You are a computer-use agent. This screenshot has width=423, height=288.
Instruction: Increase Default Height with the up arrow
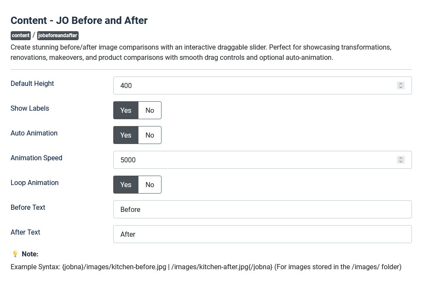pyautogui.click(x=400, y=84)
